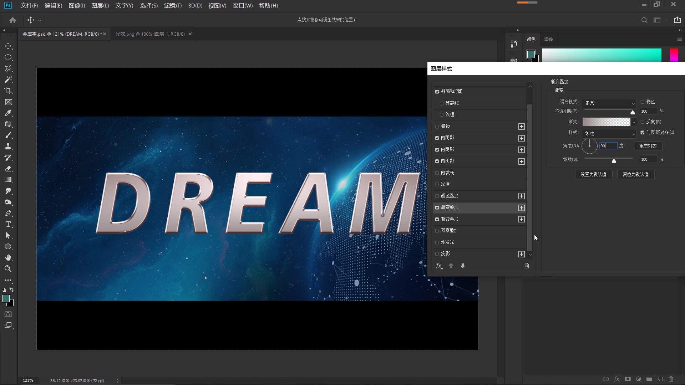The width and height of the screenshot is (685, 385).
Task: Select the Crop tool
Action: tap(8, 91)
